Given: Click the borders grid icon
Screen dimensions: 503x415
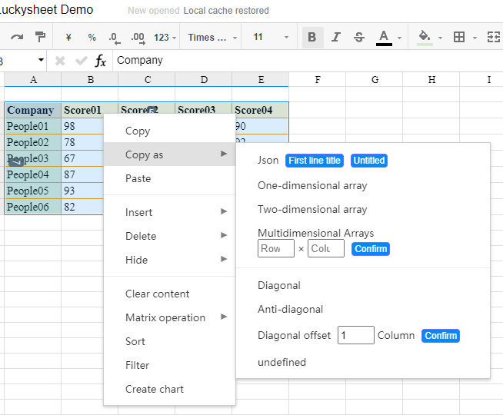Looking at the screenshot, I should click(x=459, y=37).
